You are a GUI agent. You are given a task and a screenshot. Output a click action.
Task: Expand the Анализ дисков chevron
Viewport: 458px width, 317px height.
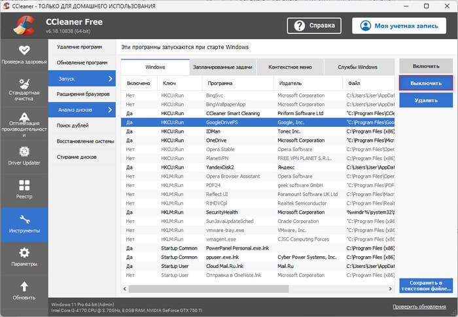click(109, 110)
